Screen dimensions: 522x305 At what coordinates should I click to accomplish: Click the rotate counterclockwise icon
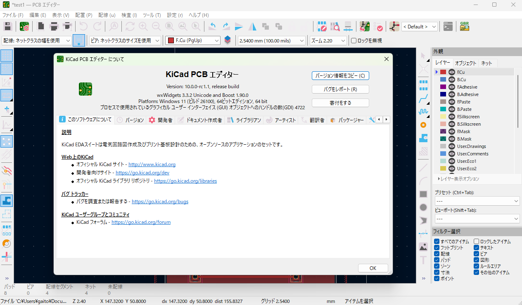coord(213,26)
